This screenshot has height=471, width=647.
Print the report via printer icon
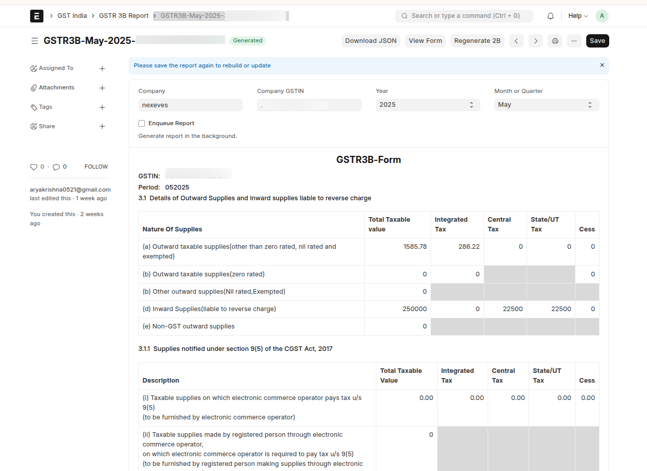(x=555, y=41)
